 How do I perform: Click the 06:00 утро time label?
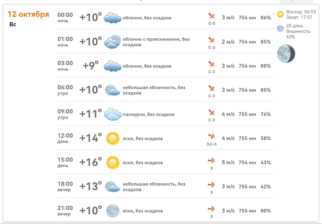point(65,90)
